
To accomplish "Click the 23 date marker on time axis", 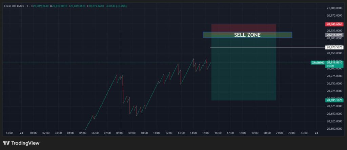I will pos(21,133).
